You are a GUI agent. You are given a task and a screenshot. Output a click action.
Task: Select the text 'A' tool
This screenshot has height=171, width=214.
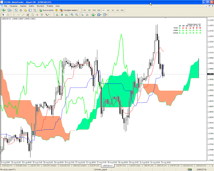coord(37,15)
